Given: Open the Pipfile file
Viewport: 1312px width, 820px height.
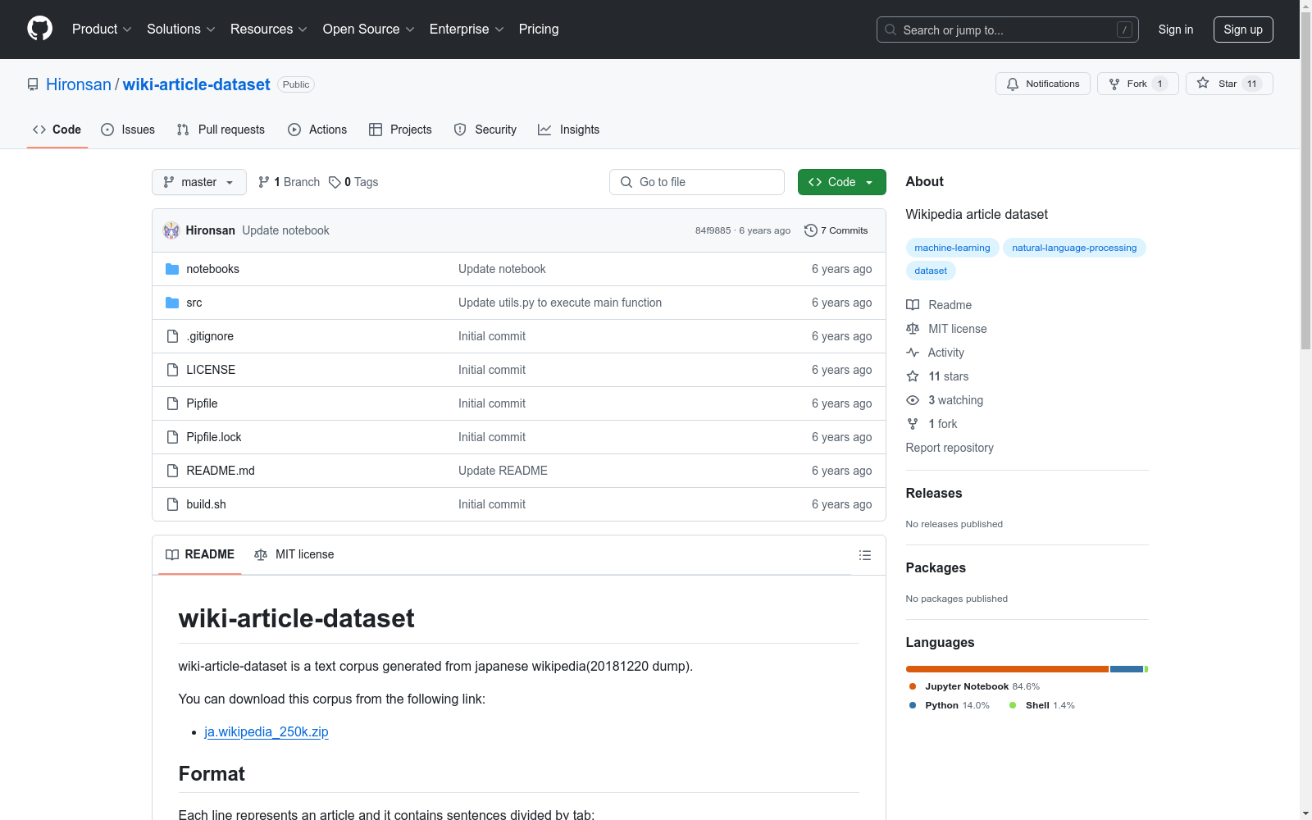Looking at the screenshot, I should click(x=202, y=403).
